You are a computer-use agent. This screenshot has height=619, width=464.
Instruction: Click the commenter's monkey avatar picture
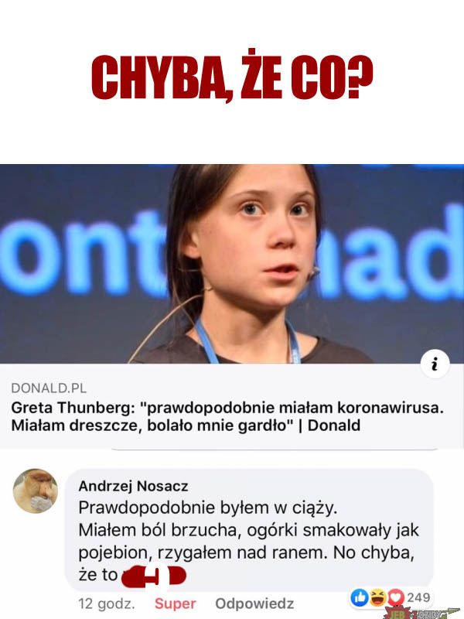36,491
